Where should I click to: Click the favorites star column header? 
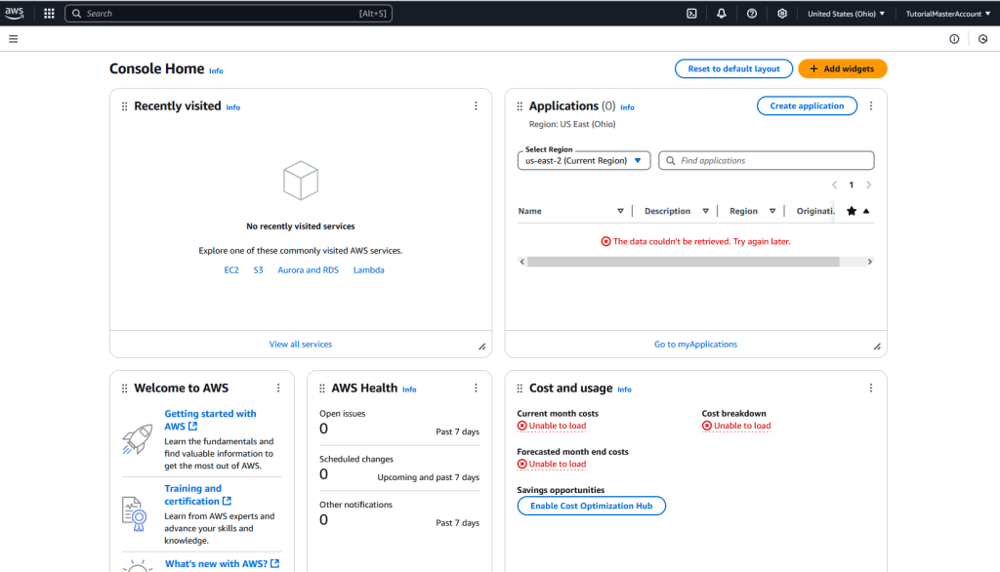pyautogui.click(x=852, y=211)
